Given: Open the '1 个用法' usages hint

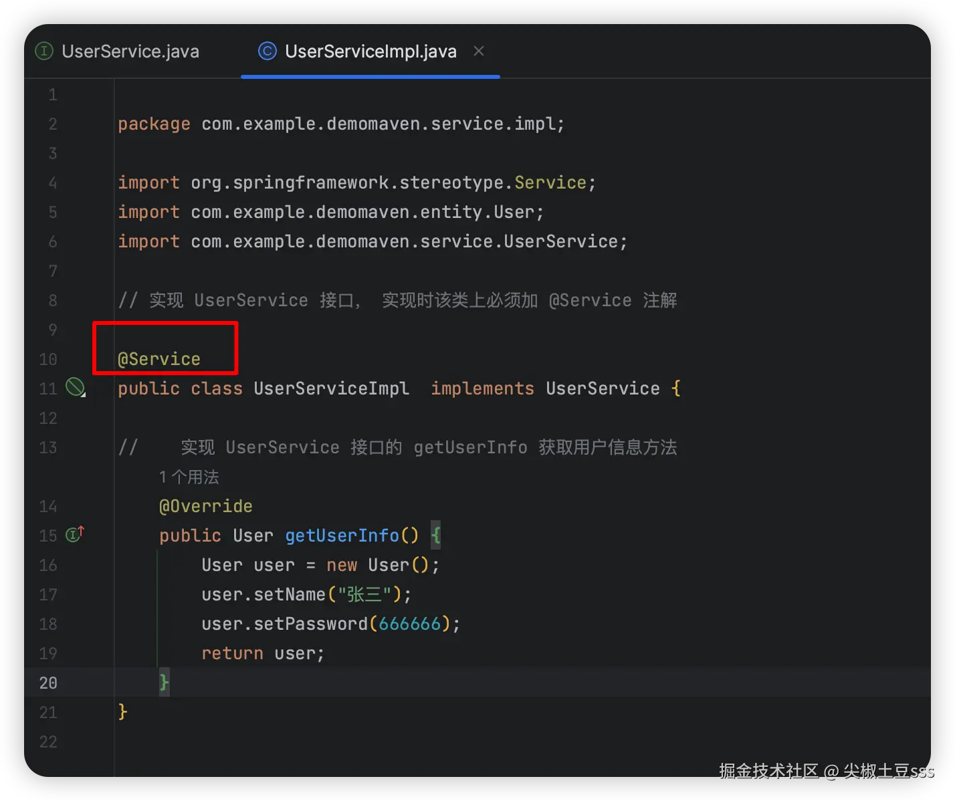Looking at the screenshot, I should tap(189, 477).
